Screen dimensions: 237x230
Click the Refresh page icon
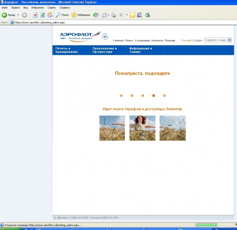pos(43,15)
